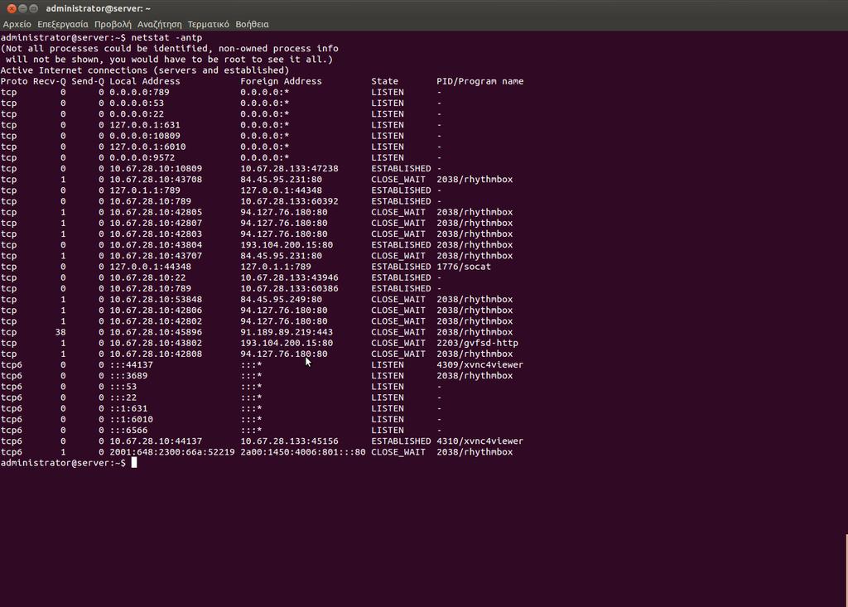Click the 'Not all processes could be identified' line
The image size is (848, 607).
tap(169, 49)
